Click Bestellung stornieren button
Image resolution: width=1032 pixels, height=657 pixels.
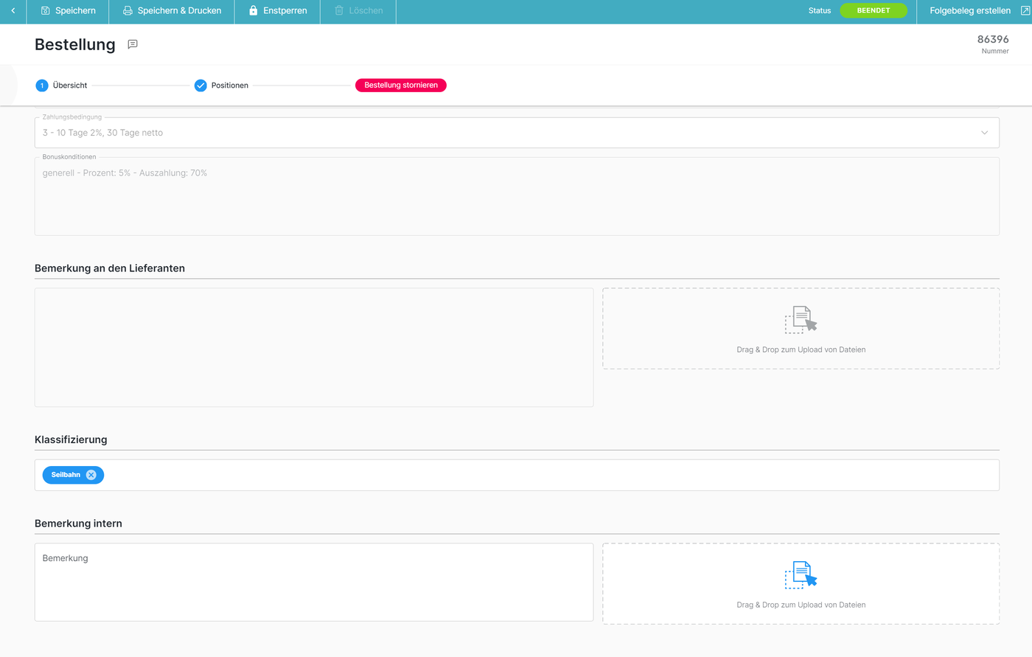400,86
